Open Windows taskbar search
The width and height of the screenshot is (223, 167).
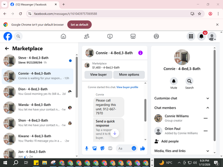pos(16,163)
